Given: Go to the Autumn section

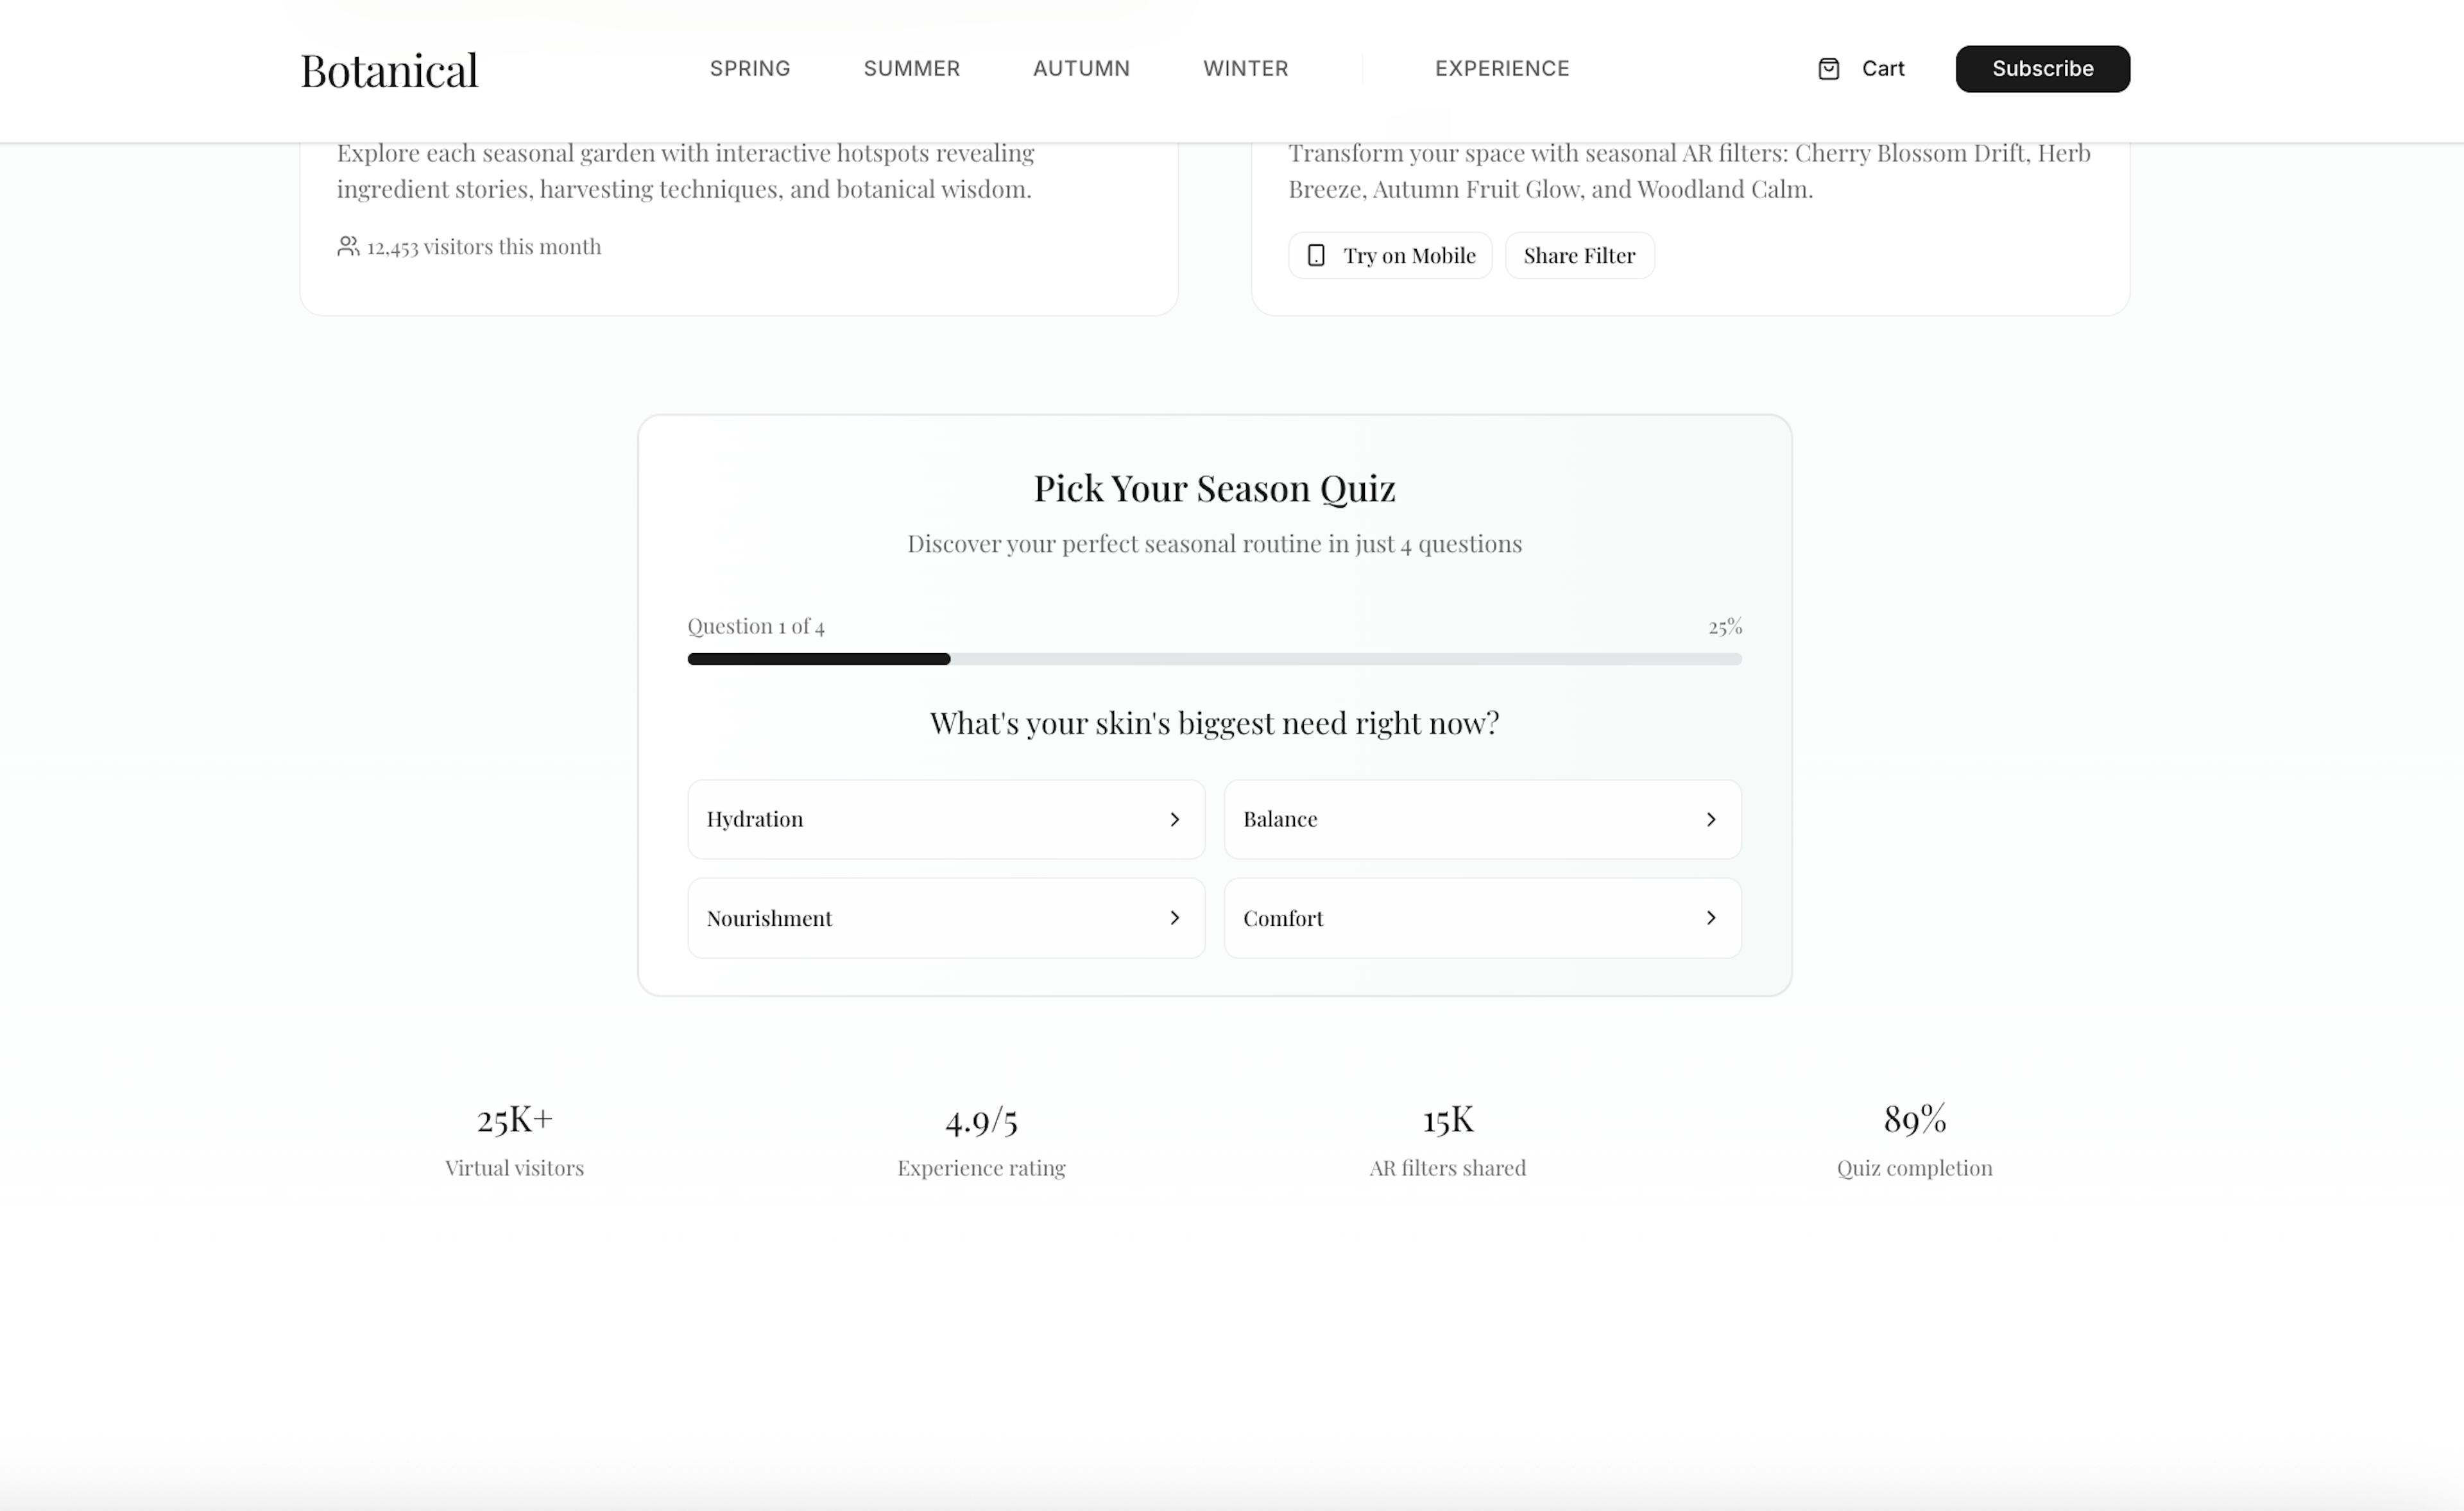Looking at the screenshot, I should [x=1081, y=69].
